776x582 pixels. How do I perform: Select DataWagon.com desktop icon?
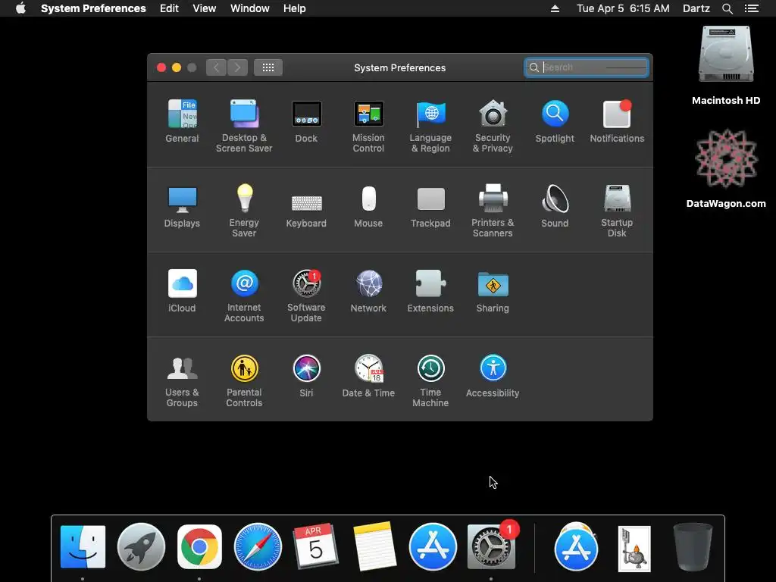[726, 168]
